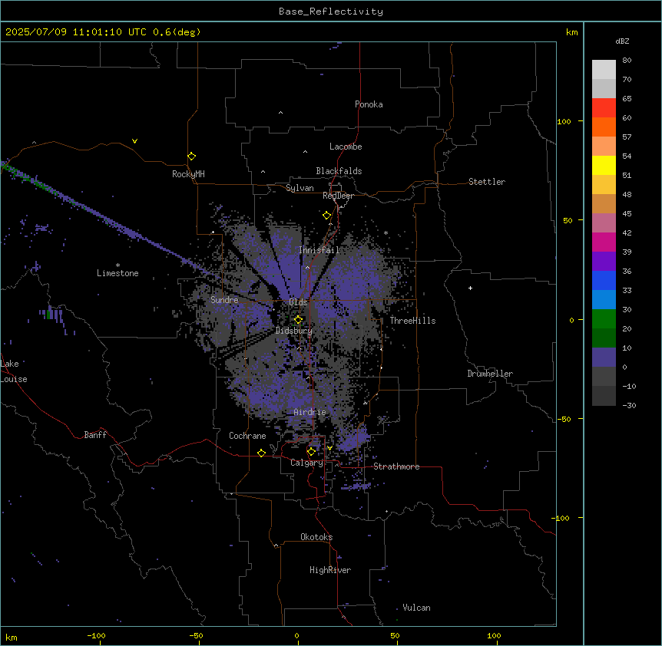Click the ThreeHills label

coord(412,321)
